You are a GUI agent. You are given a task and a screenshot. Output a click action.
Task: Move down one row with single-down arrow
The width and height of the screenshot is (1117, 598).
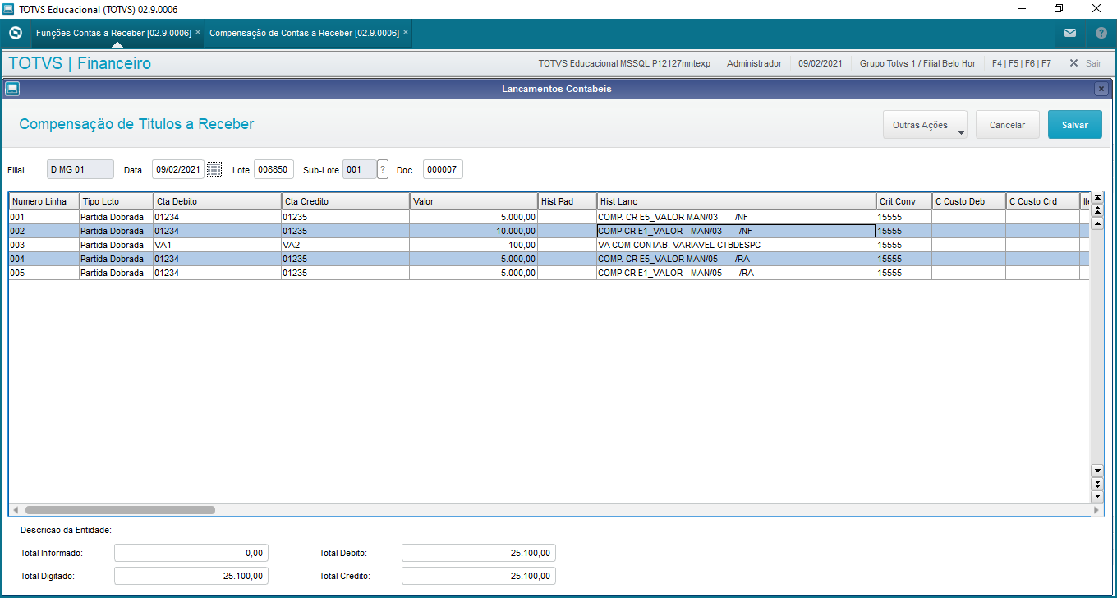[x=1097, y=470]
